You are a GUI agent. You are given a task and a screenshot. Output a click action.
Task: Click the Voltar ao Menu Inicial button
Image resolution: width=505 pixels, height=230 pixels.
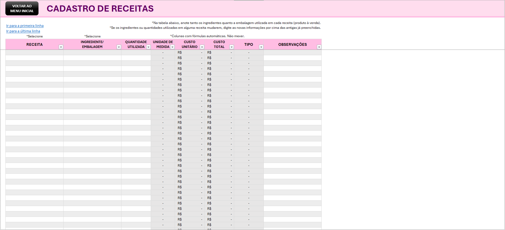pos(22,8)
